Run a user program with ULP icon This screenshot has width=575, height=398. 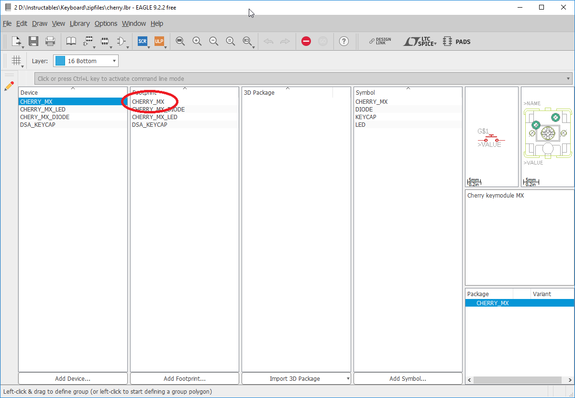click(x=159, y=41)
